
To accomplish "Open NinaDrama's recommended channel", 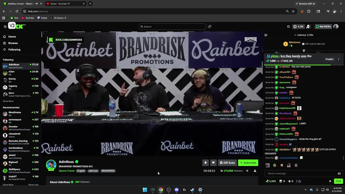I will pyautogui.click(x=20, y=113).
